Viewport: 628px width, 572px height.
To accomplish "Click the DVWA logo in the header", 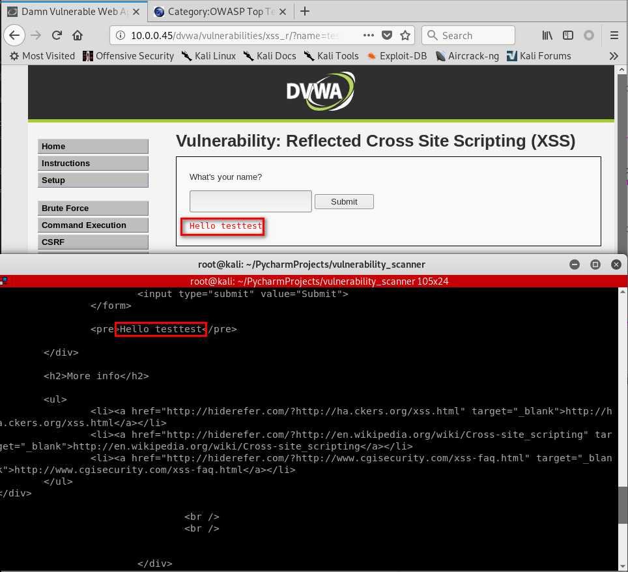I will click(321, 91).
